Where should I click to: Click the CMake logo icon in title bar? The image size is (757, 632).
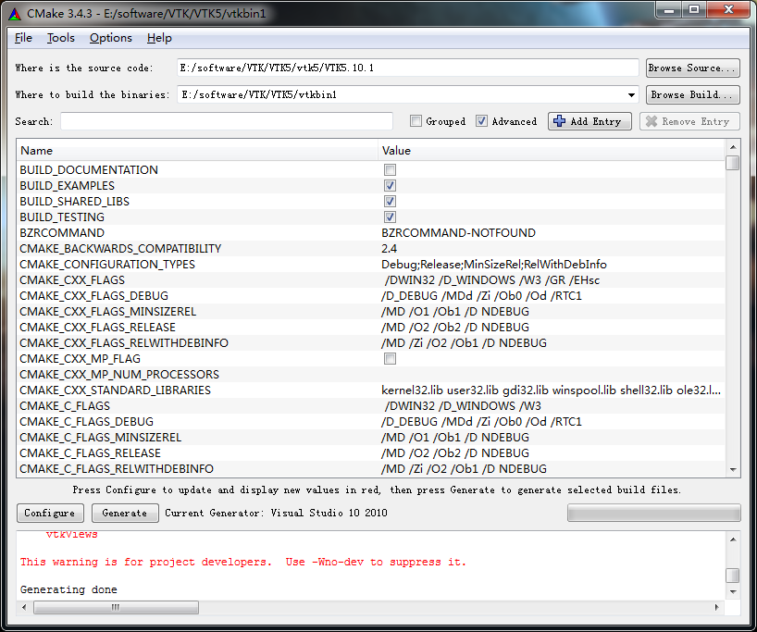click(15, 14)
